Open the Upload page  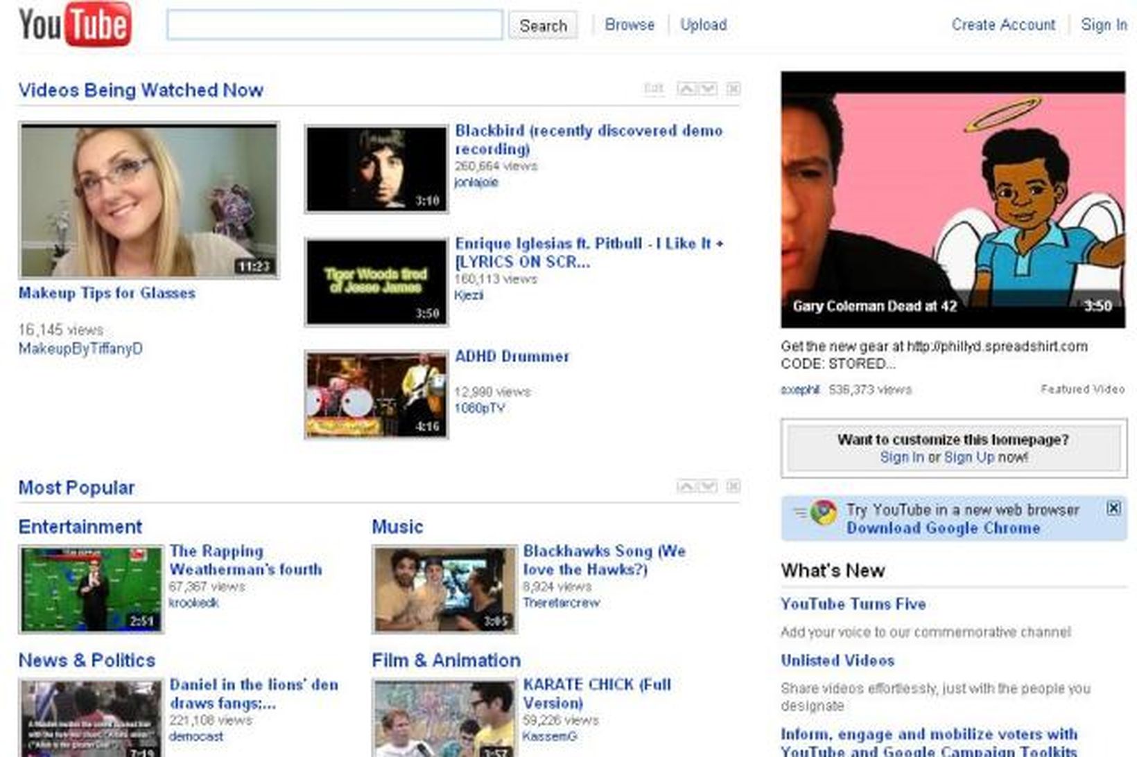coord(704,25)
